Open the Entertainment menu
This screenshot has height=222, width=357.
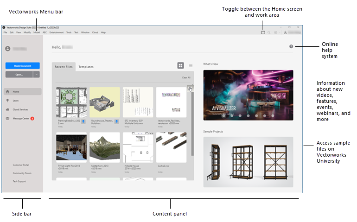[x=57, y=32]
